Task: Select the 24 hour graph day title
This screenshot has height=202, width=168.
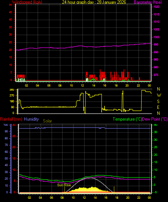Action: [94, 2]
